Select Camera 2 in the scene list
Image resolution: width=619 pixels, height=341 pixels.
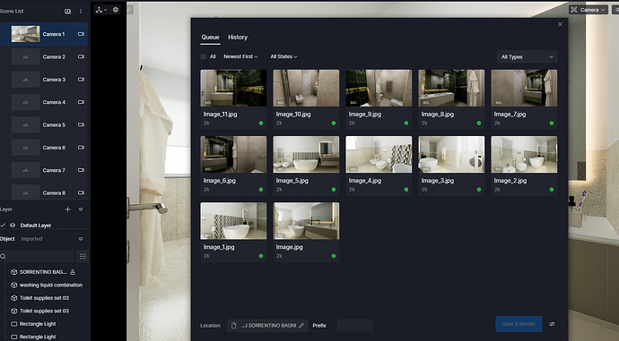[43, 56]
